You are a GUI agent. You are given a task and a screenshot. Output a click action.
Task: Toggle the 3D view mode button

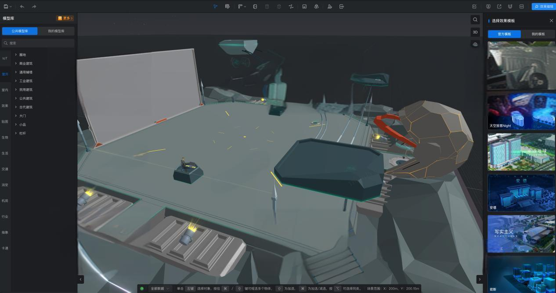(475, 32)
